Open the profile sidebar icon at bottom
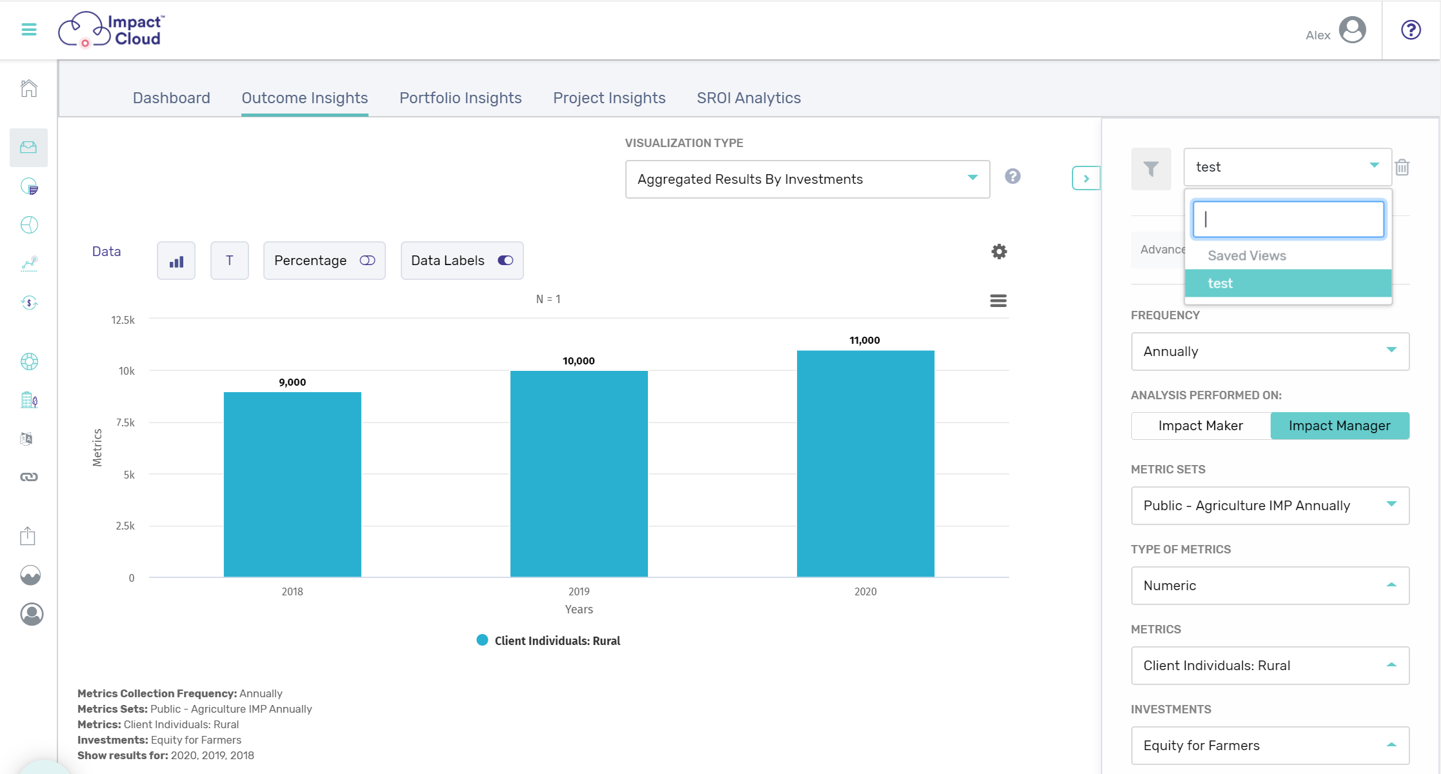1441x774 pixels. (x=32, y=614)
